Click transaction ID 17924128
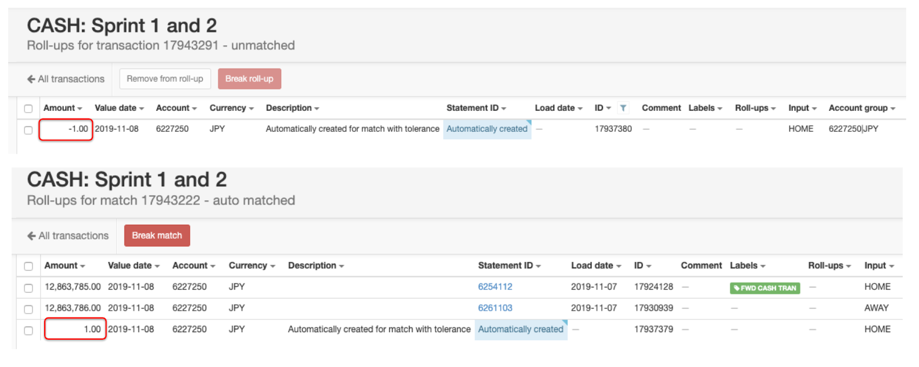This screenshot has width=919, height=367. (x=654, y=287)
